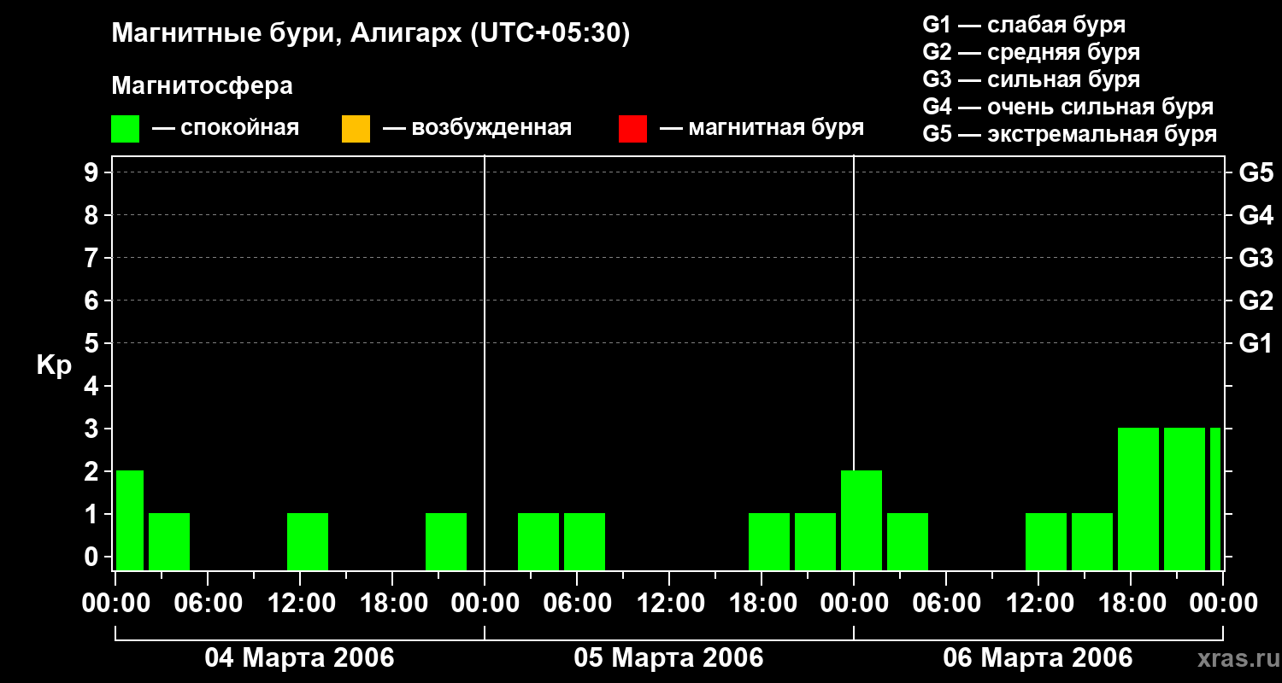Image resolution: width=1282 pixels, height=683 pixels.
Task: Click the G5 storm level label on axis
Action: click(x=1256, y=172)
